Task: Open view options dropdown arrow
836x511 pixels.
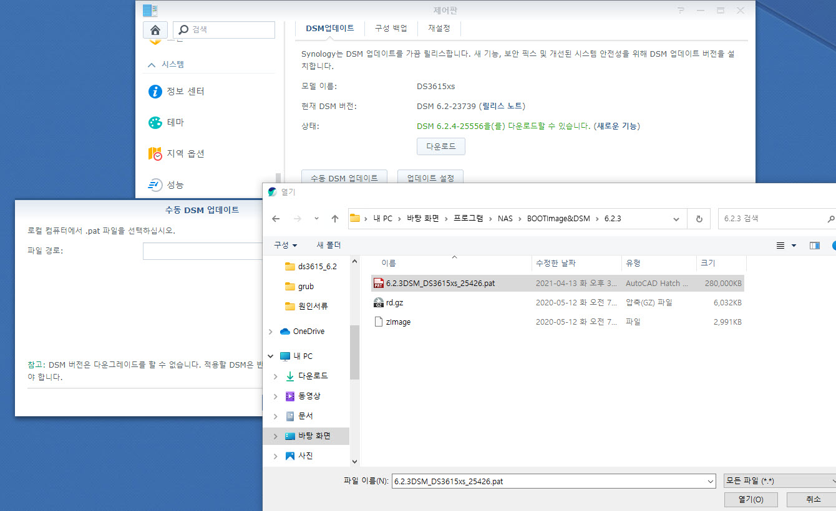Action: [794, 246]
